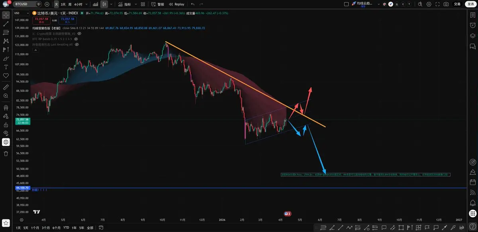The height and width of the screenshot is (232, 478).
Task: Take a chart snapshot with camera
Action: 446,4
